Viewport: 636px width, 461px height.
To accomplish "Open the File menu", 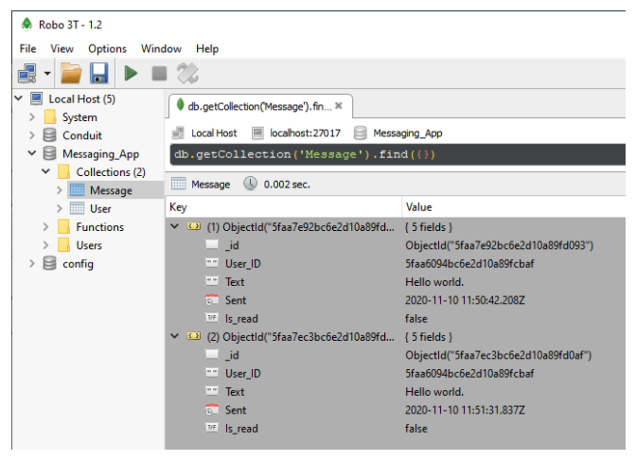I will 27,48.
